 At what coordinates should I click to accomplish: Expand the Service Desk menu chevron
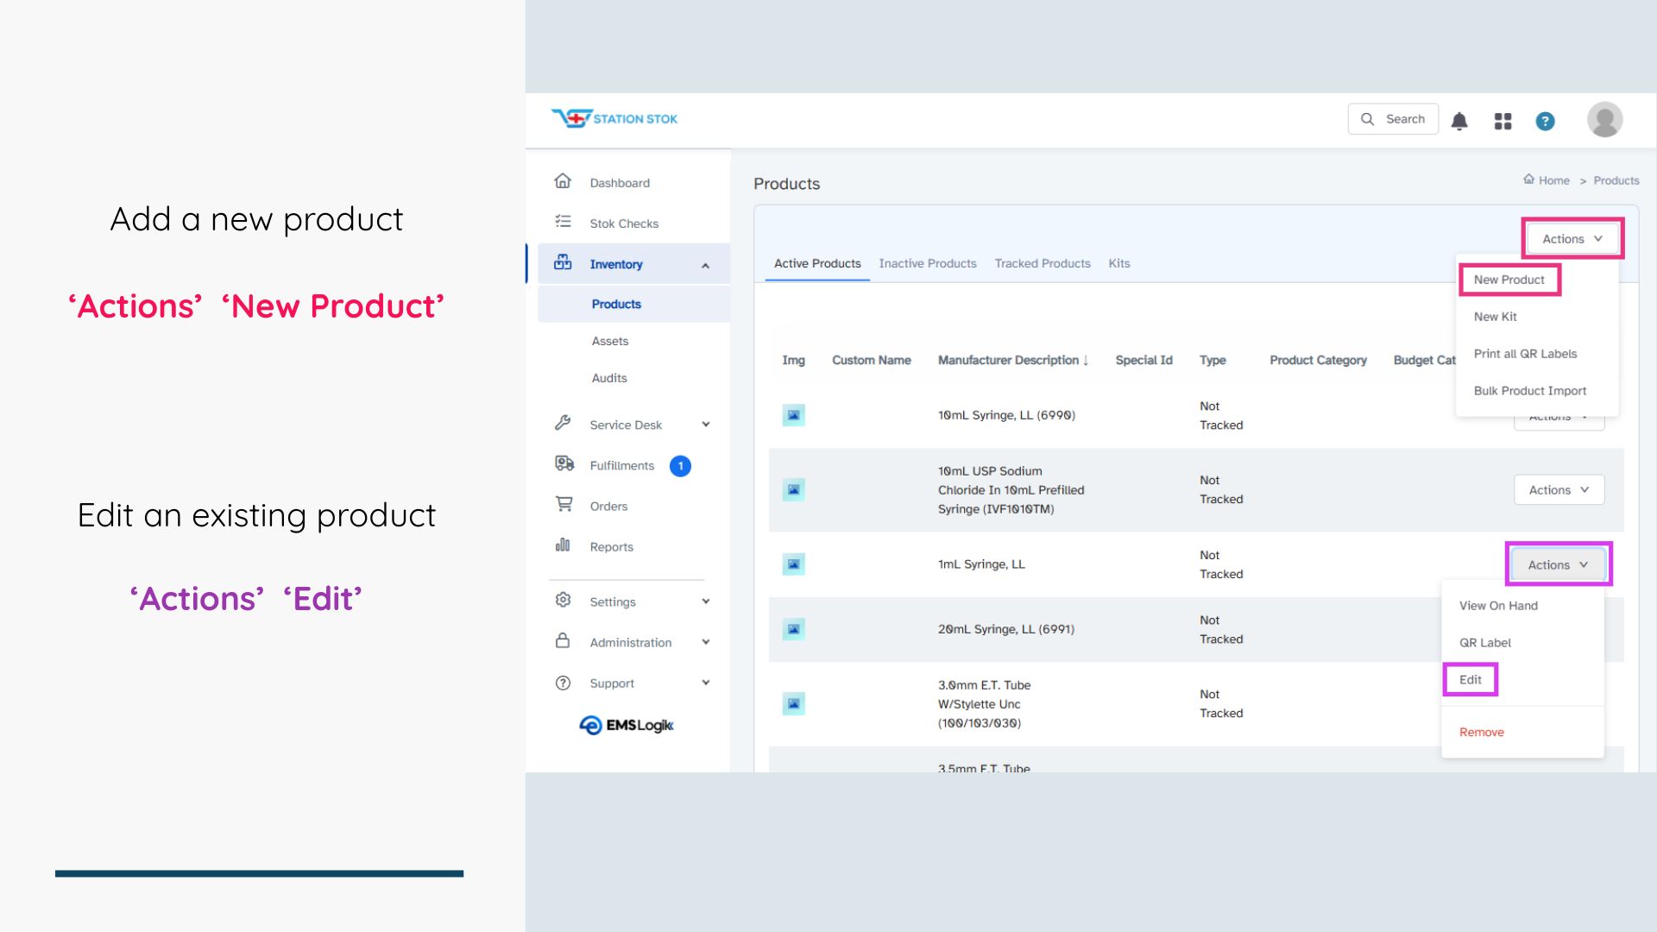[x=705, y=424]
